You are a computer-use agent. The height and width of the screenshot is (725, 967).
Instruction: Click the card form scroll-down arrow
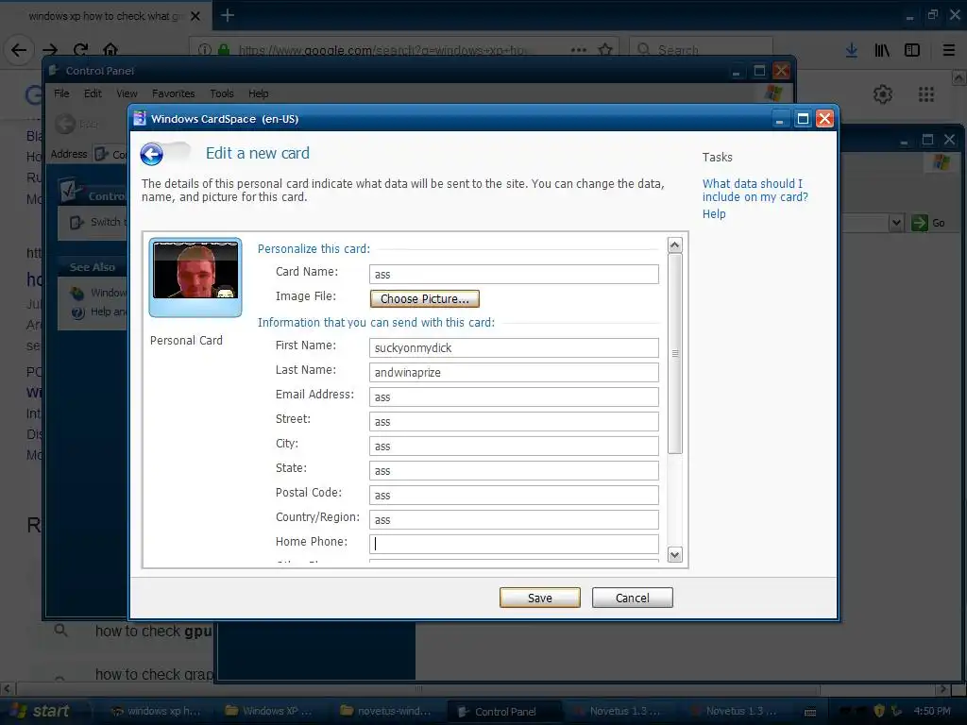coord(674,554)
